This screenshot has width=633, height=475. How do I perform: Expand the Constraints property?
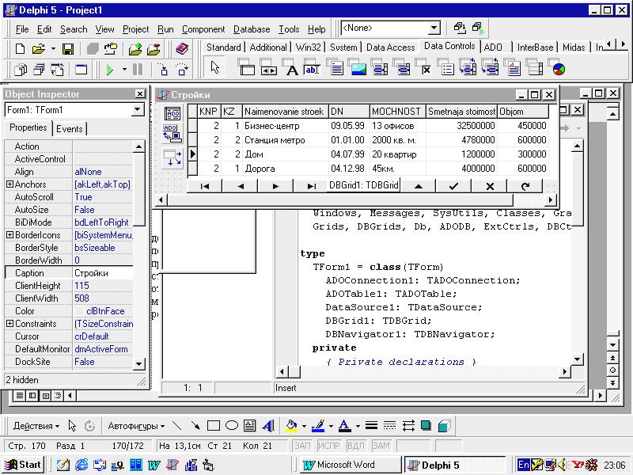[x=9, y=324]
